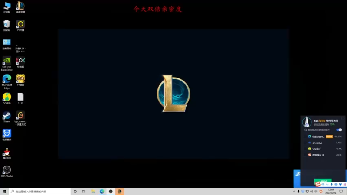This screenshot has height=195, width=347.
Task: Open the Sogou toolbox grid icon
Action: 344,185
